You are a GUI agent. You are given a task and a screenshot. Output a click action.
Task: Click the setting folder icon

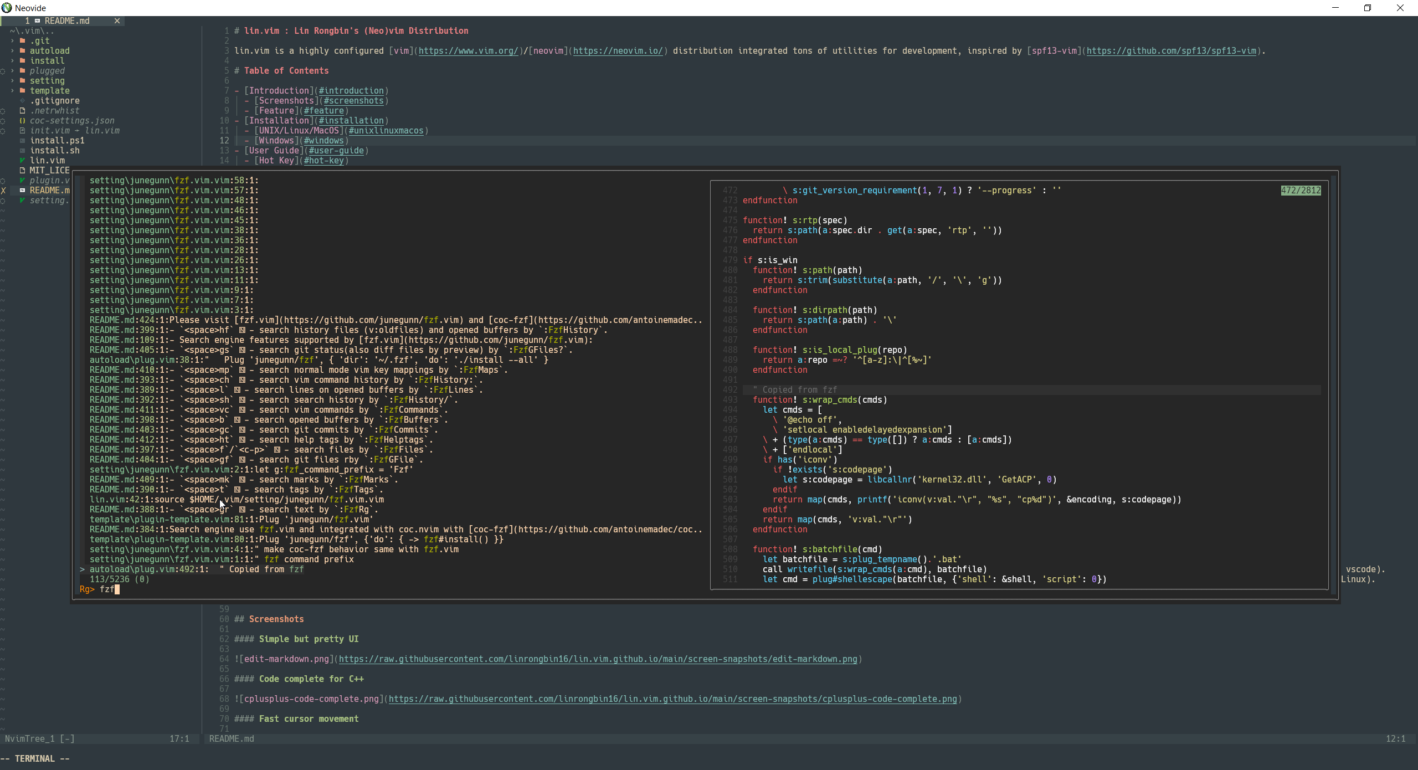pyautogui.click(x=22, y=81)
